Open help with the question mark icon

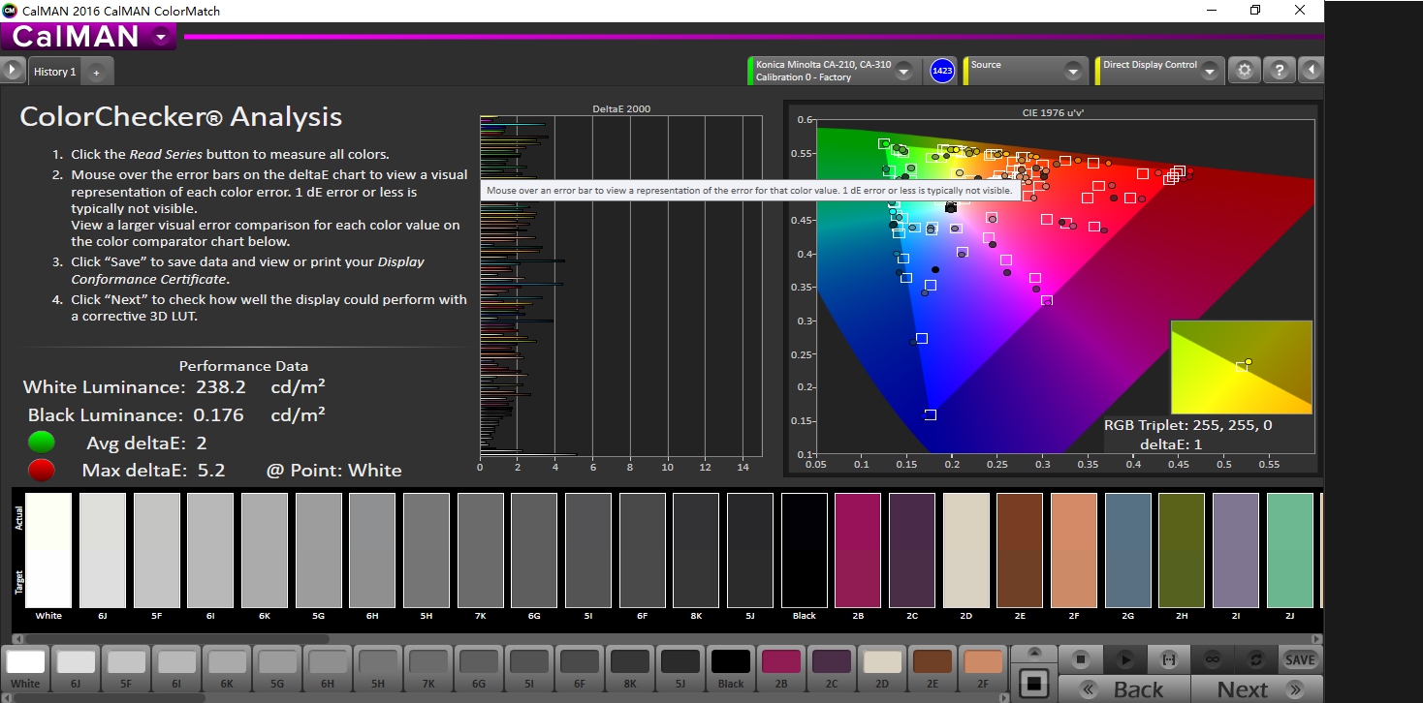click(1279, 71)
